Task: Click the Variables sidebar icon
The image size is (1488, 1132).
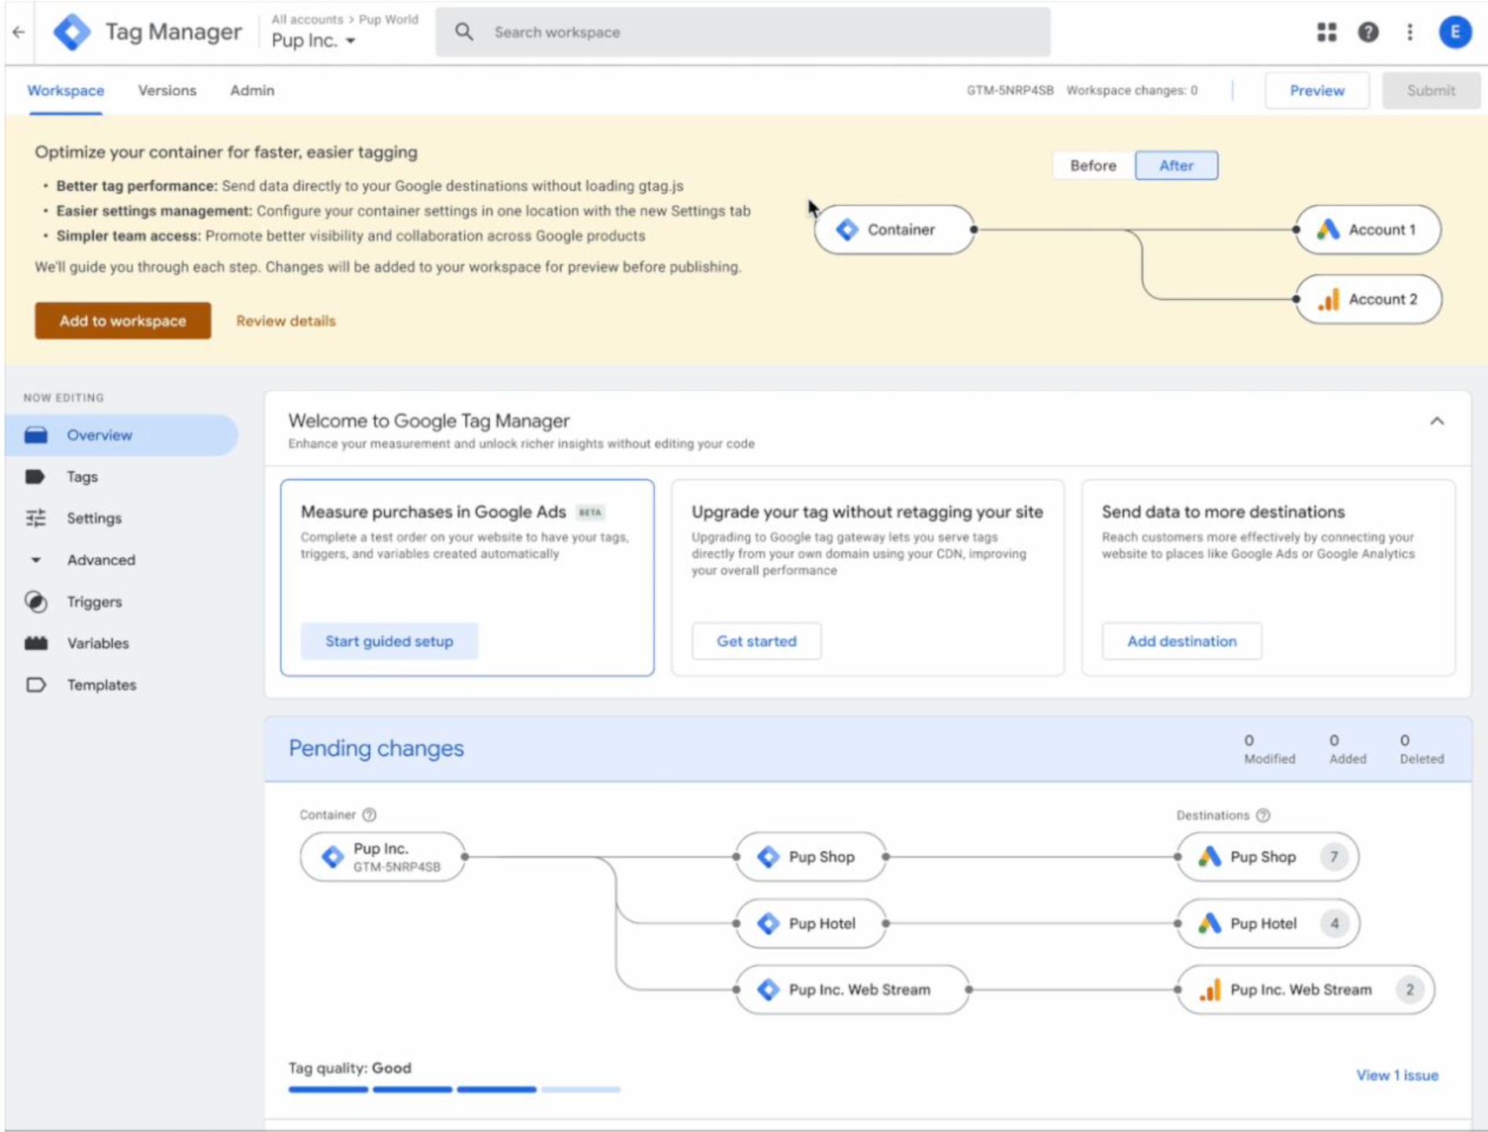Action: point(36,643)
